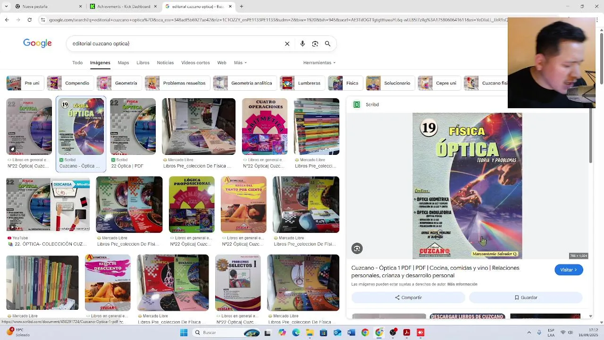Screen dimensions: 604x340
Task: Open the 'Web' results tab
Action: (x=222, y=63)
